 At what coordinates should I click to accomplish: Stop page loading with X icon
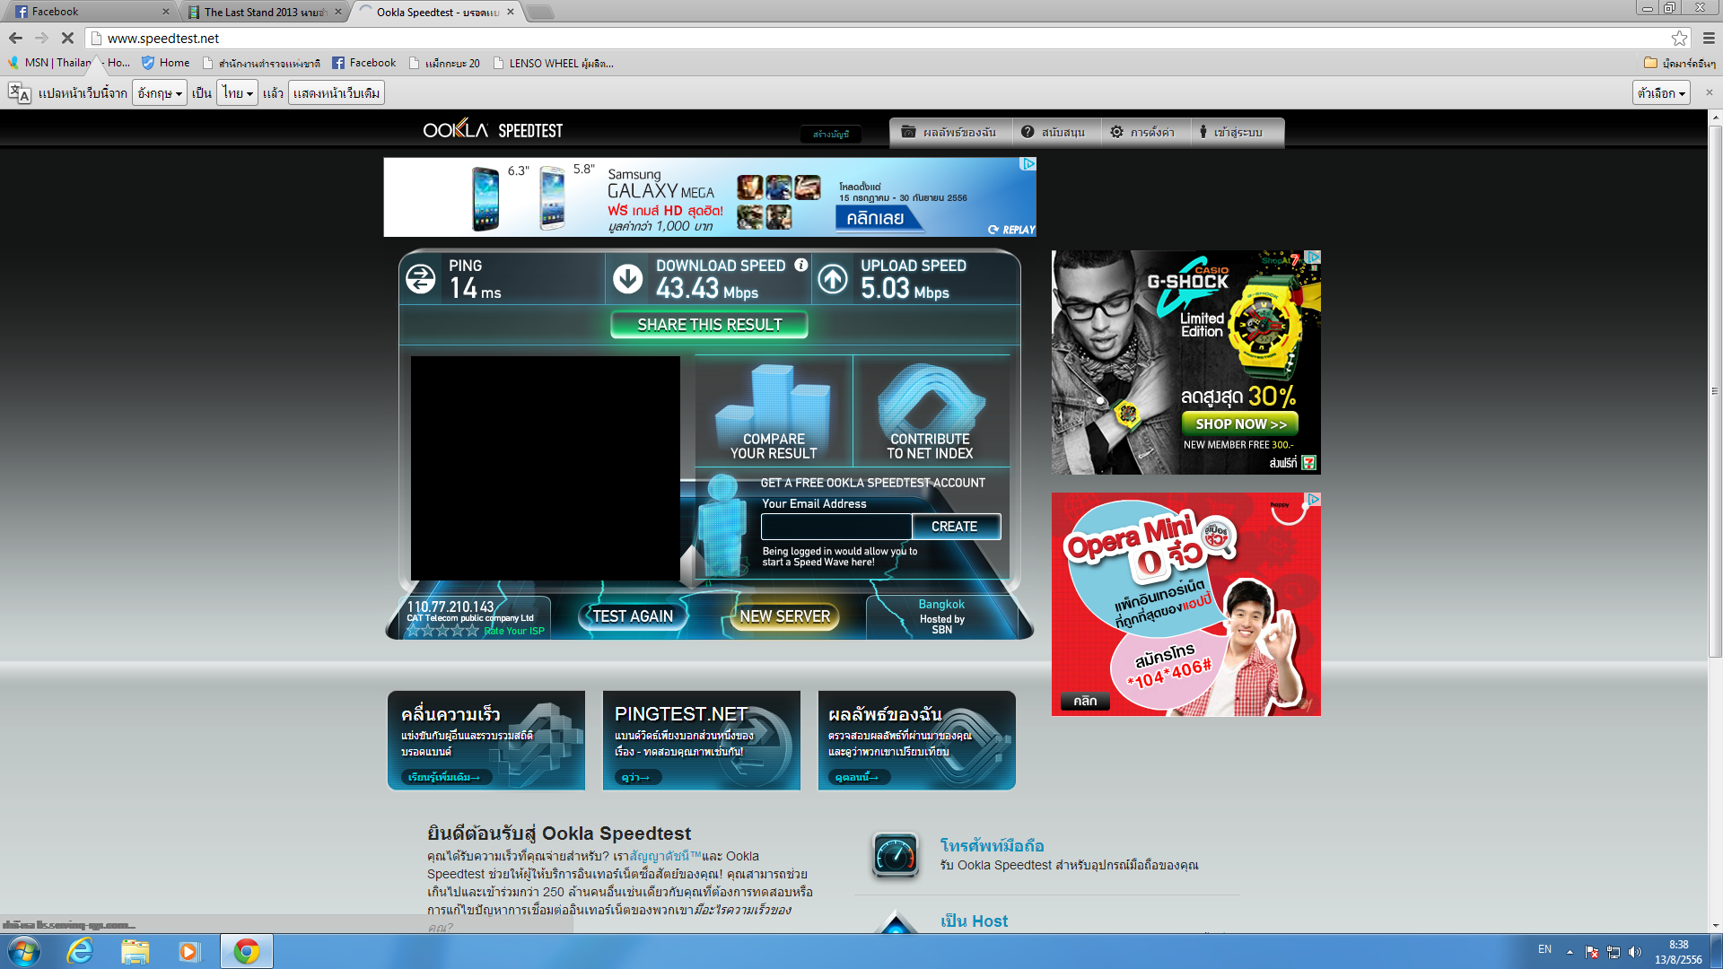[67, 38]
